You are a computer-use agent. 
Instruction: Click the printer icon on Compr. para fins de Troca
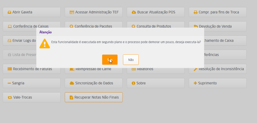pyautogui.click(x=196, y=12)
